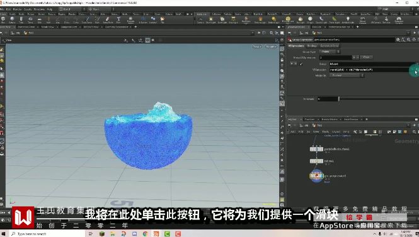The width and height of the screenshot is (419, 237).
Task: Switch to the Bindings tab
Action: [x=312, y=46]
